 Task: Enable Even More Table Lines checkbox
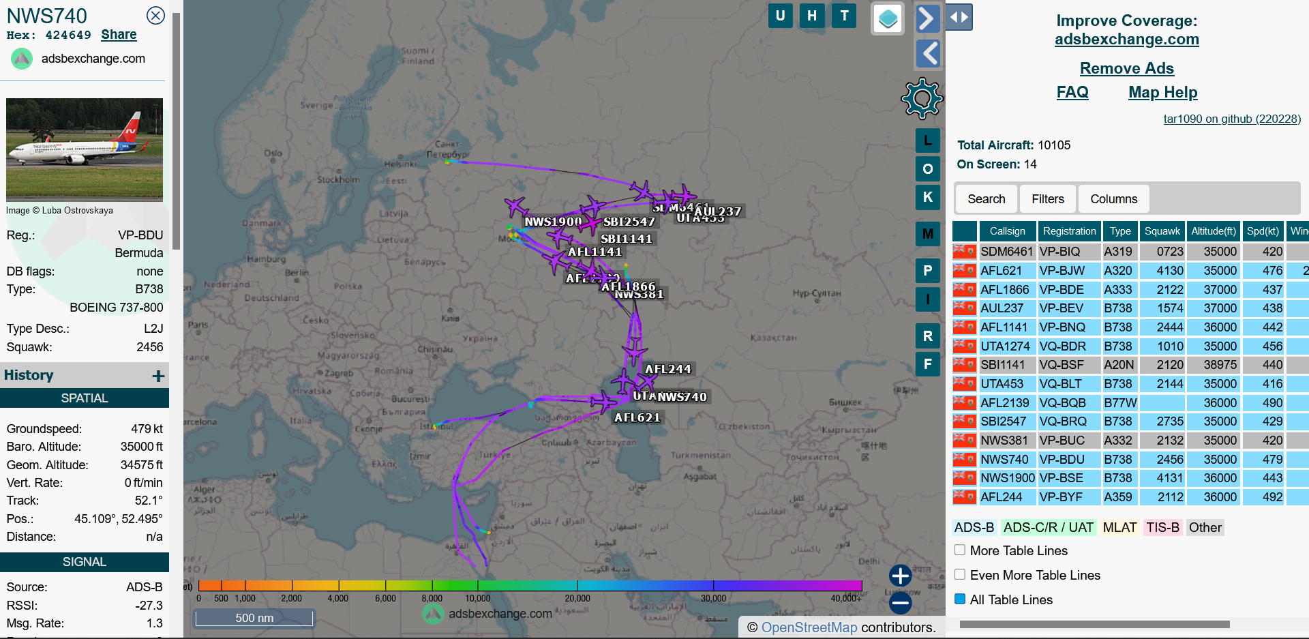click(960, 574)
